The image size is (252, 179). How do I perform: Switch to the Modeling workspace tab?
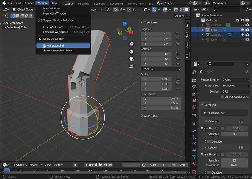[83, 4]
